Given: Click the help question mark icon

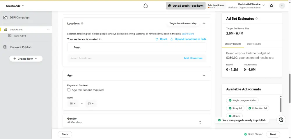Looking at the screenshot, I should coord(281,120).
